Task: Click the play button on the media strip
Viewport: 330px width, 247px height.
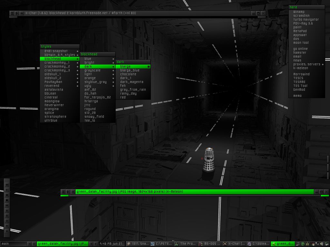Action: pyautogui.click(x=7, y=190)
